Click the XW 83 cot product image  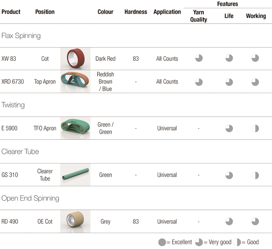(x=75, y=58)
